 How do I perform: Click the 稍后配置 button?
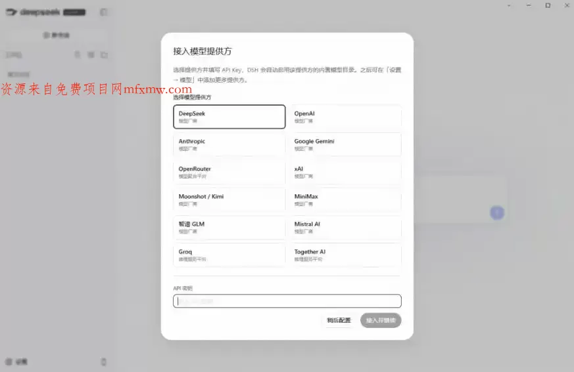click(x=339, y=320)
